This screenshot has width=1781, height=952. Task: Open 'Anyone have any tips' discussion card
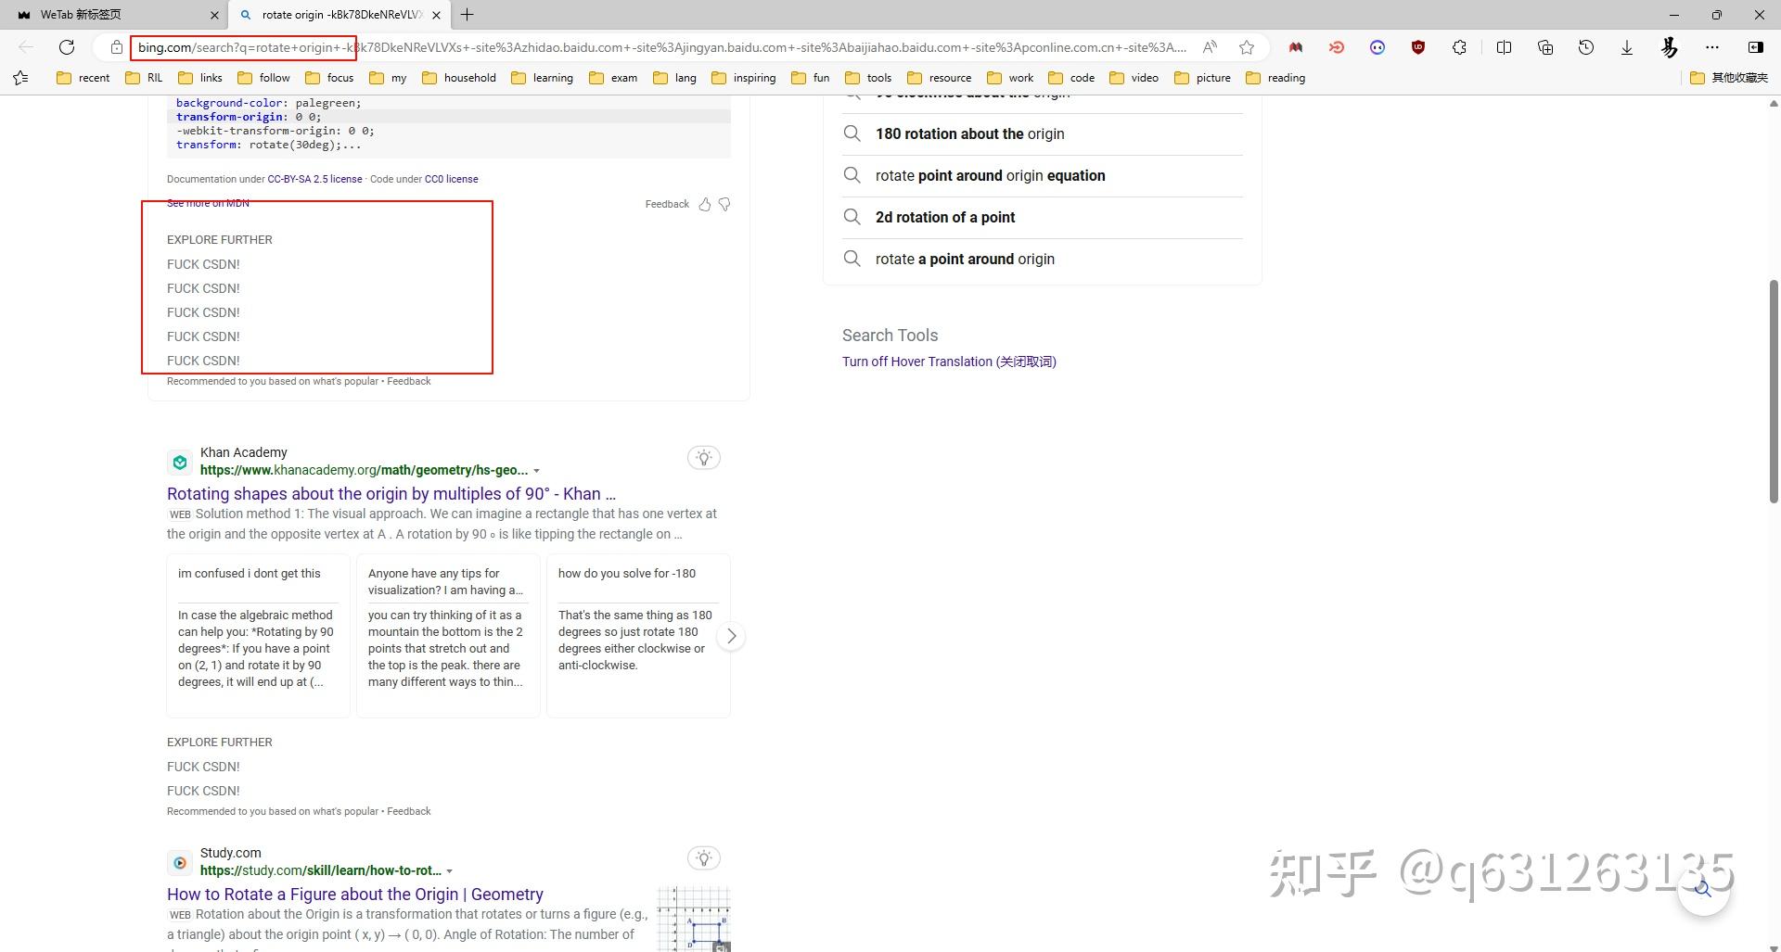[x=448, y=636]
